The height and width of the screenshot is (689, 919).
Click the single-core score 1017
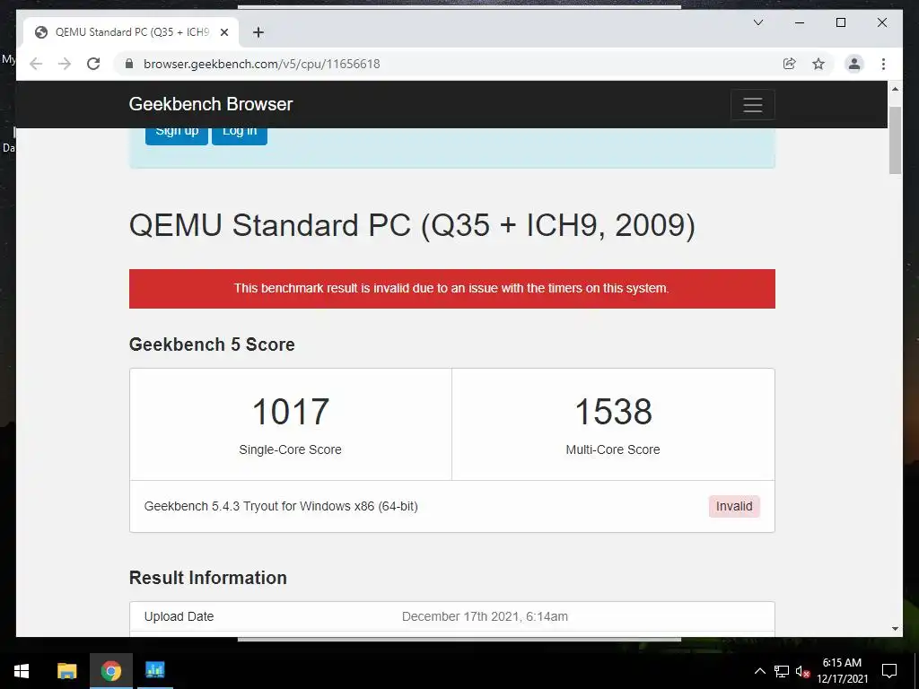click(x=291, y=411)
